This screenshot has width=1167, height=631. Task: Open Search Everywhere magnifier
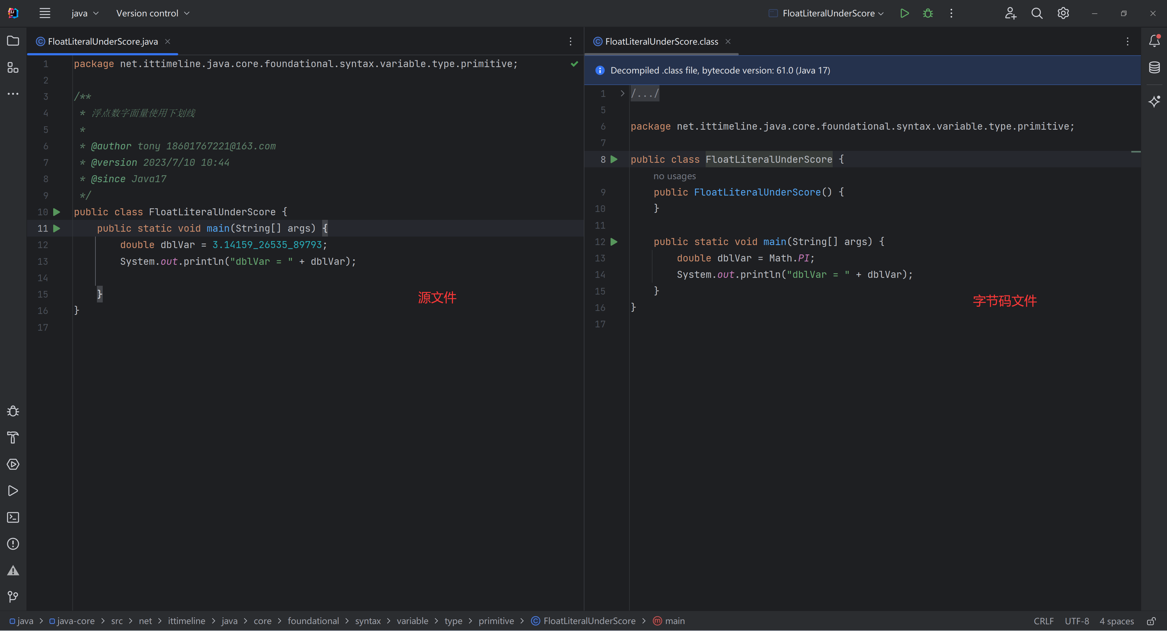pyautogui.click(x=1037, y=13)
